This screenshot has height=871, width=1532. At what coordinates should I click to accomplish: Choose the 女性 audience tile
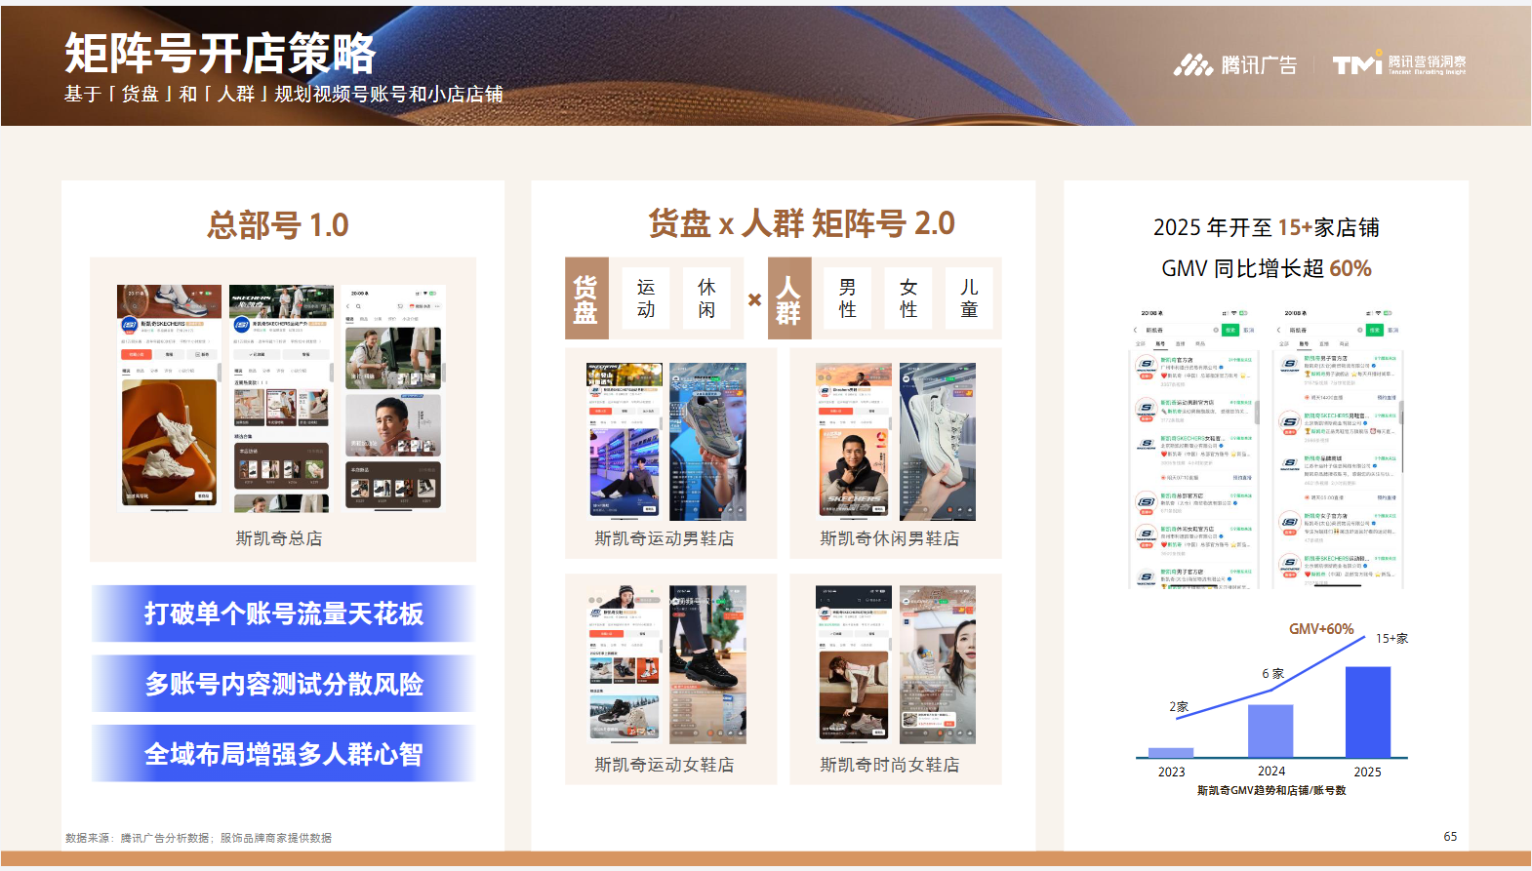tap(908, 298)
